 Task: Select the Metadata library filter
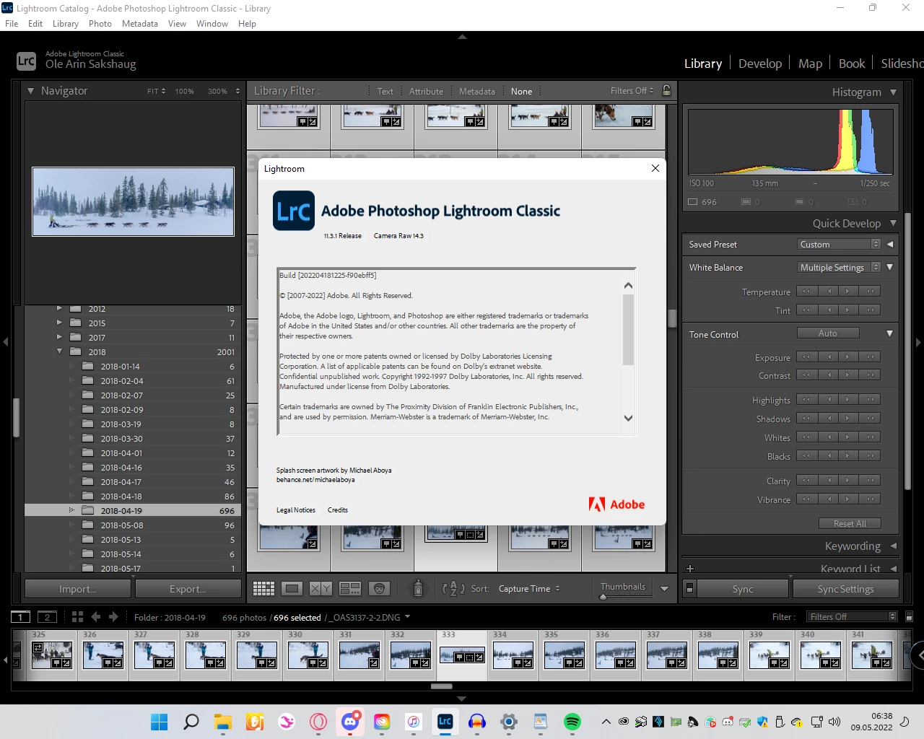(x=476, y=92)
